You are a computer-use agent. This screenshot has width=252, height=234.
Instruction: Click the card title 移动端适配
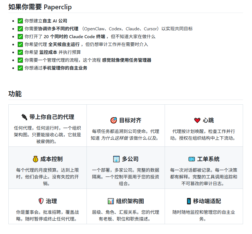(207, 201)
